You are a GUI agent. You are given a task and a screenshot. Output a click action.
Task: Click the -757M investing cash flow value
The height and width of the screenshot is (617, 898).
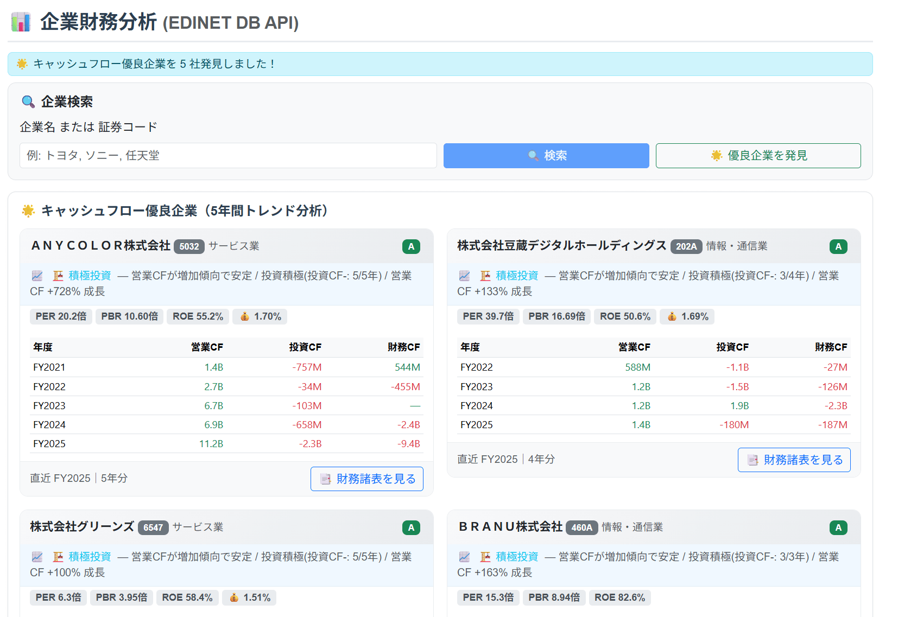307,367
